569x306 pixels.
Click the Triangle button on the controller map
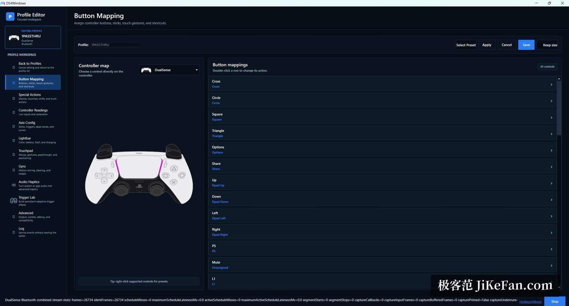pos(174,169)
